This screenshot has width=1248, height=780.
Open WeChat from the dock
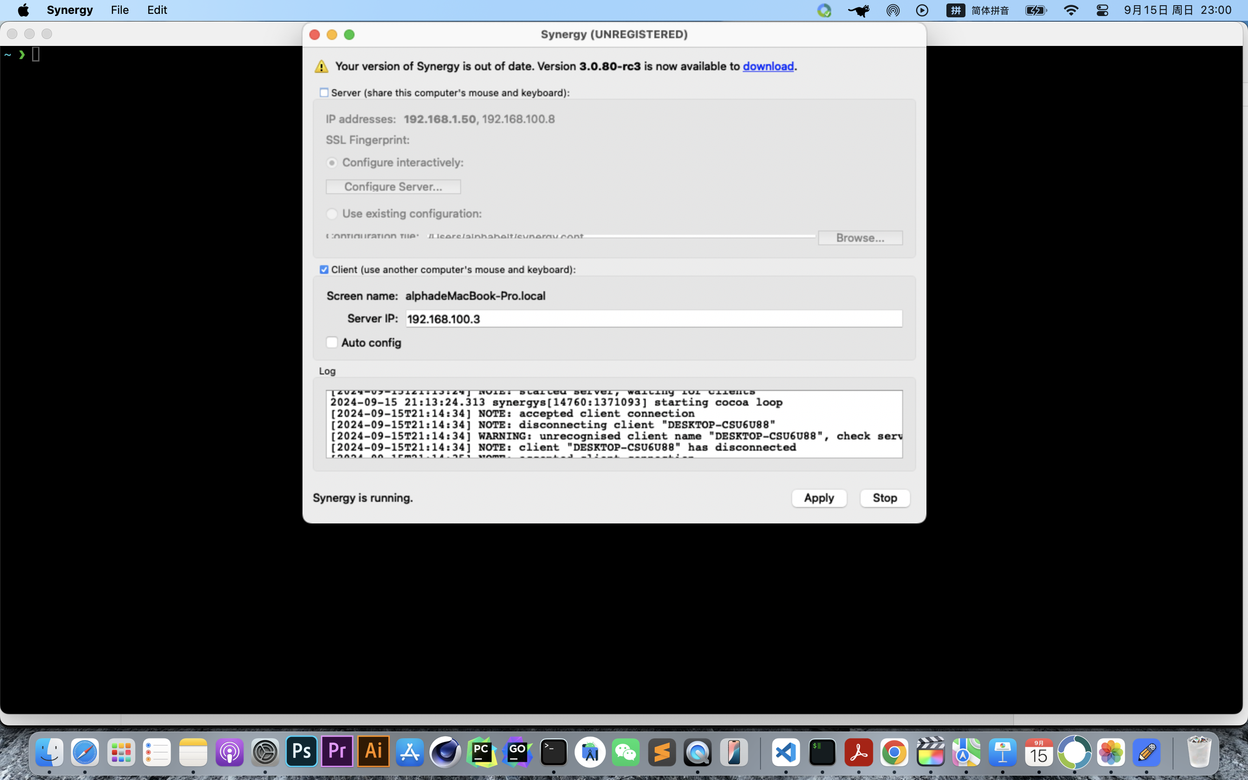coord(626,752)
